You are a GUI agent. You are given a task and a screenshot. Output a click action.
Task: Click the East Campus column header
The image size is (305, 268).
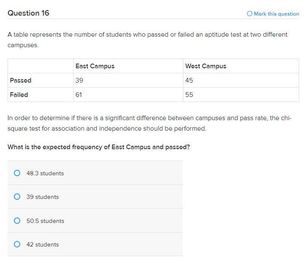[x=95, y=66]
